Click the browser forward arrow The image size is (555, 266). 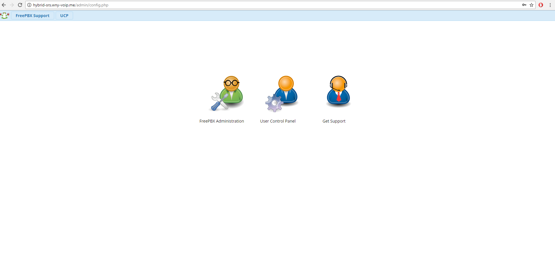[12, 5]
